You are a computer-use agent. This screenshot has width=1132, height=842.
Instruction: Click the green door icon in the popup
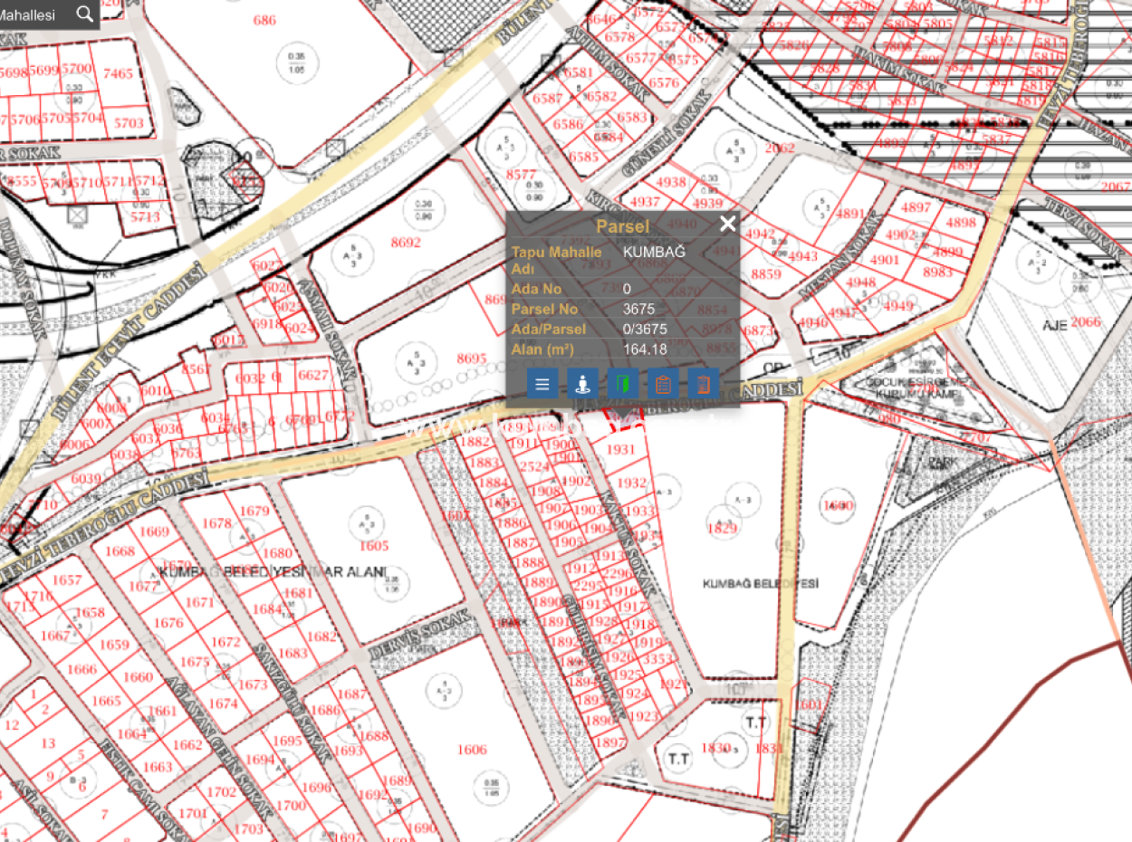(623, 384)
